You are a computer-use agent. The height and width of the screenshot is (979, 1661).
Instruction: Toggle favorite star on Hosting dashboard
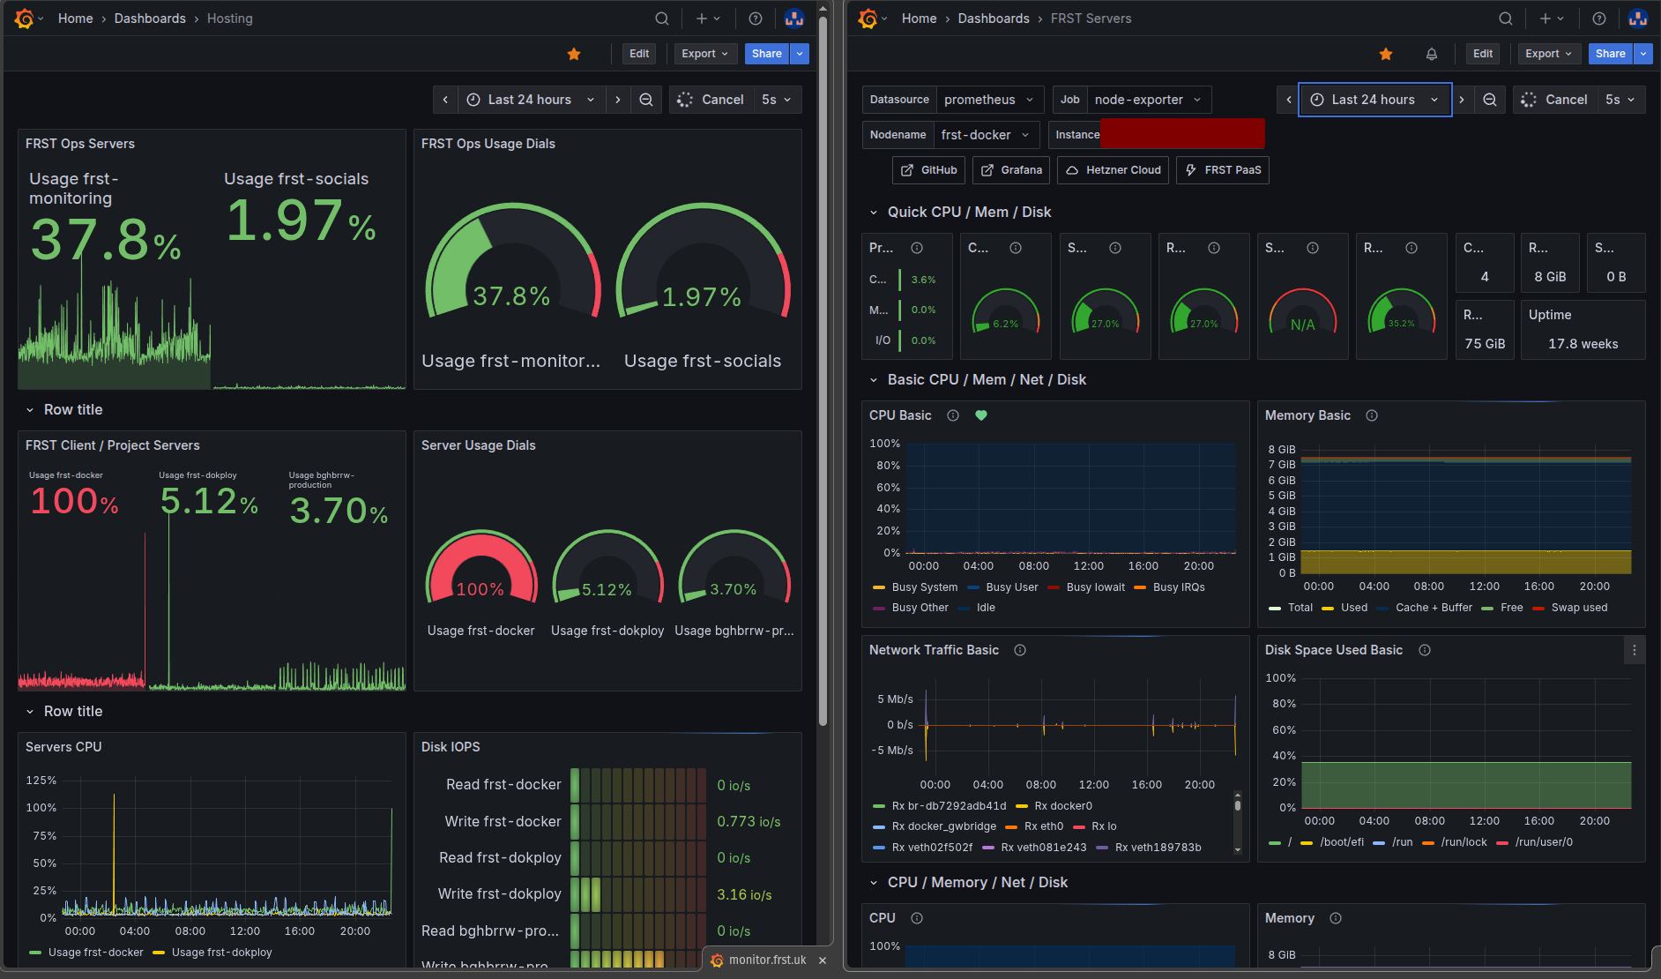coord(574,54)
